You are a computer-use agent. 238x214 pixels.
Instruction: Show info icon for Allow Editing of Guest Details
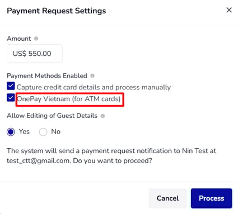(102, 116)
